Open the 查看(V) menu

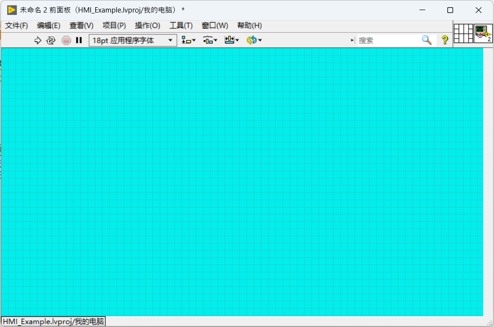81,26
